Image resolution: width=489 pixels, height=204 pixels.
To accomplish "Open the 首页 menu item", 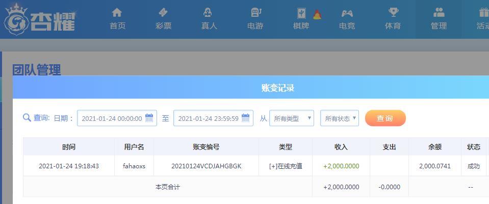I will [118, 26].
